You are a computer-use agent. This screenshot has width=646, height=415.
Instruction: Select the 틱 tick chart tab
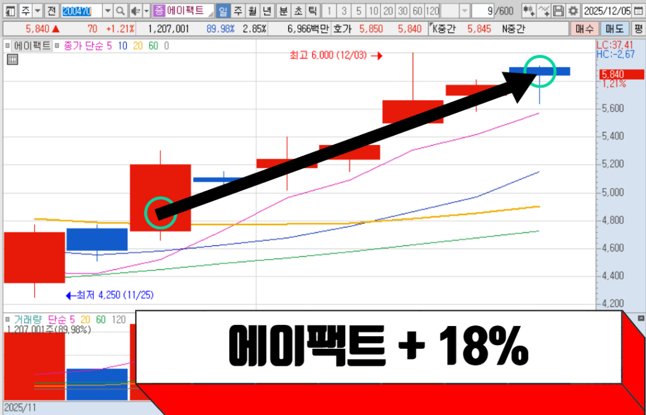click(312, 11)
